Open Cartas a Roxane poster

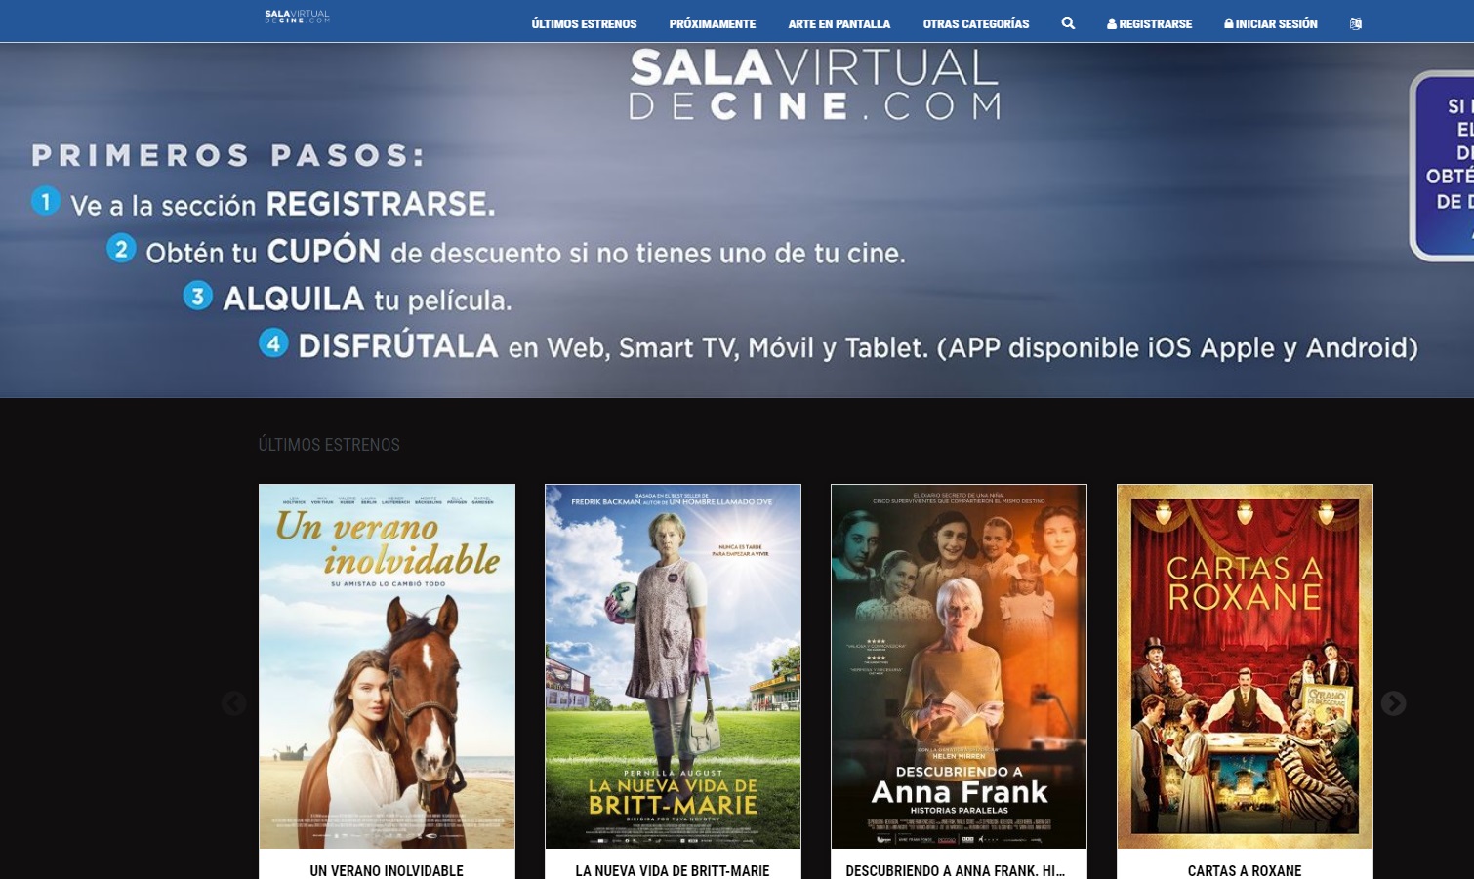pos(1245,666)
